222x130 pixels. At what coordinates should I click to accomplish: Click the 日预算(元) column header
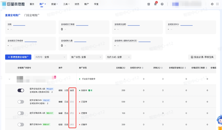(121, 68)
